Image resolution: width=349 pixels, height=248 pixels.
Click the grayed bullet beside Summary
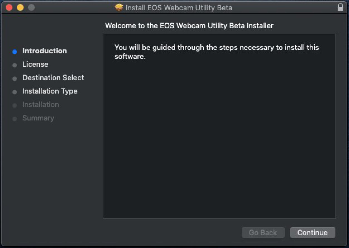tap(14, 119)
